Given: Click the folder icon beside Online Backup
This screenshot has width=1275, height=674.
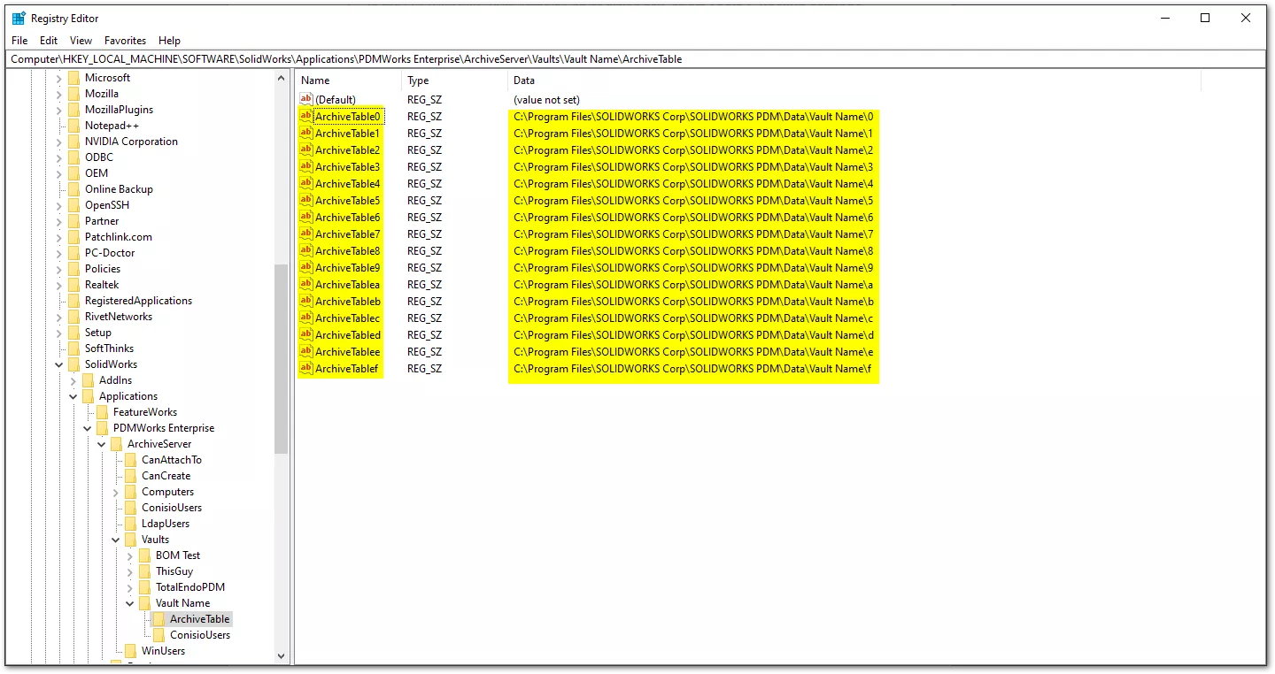Looking at the screenshot, I should pyautogui.click(x=73, y=189).
